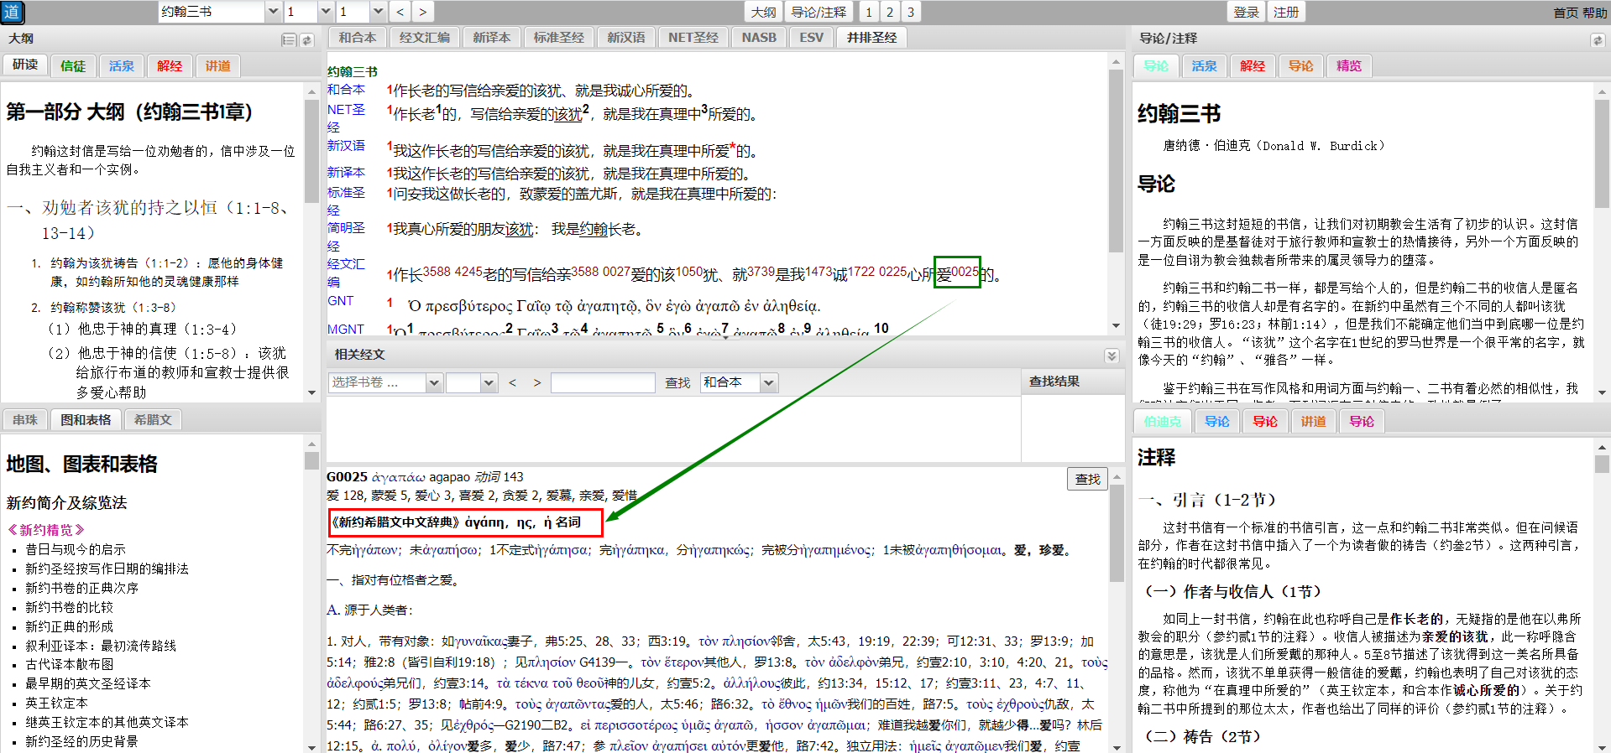Screen dimensions: 1611x753
Task: Collapse the 相关经文 panel with double-chevron icon
Action: point(1111,356)
